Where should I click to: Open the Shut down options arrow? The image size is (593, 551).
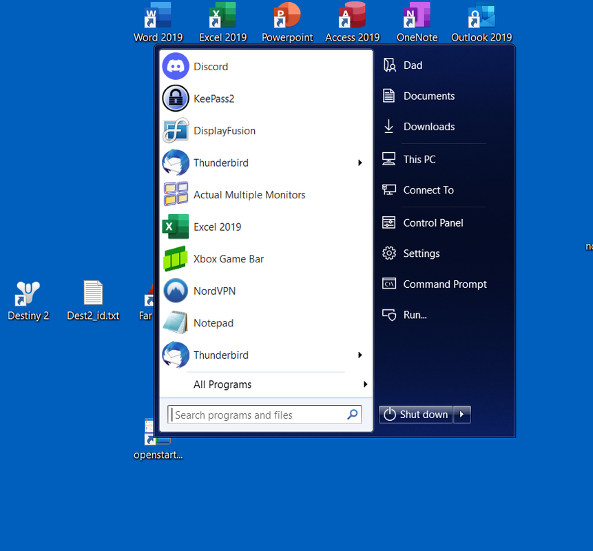click(461, 415)
